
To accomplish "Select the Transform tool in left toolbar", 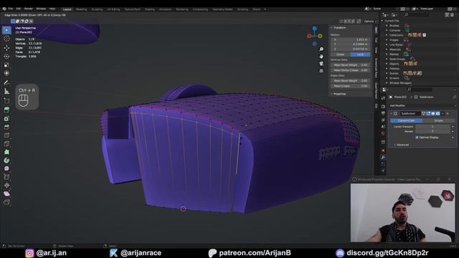I will click(6, 73).
